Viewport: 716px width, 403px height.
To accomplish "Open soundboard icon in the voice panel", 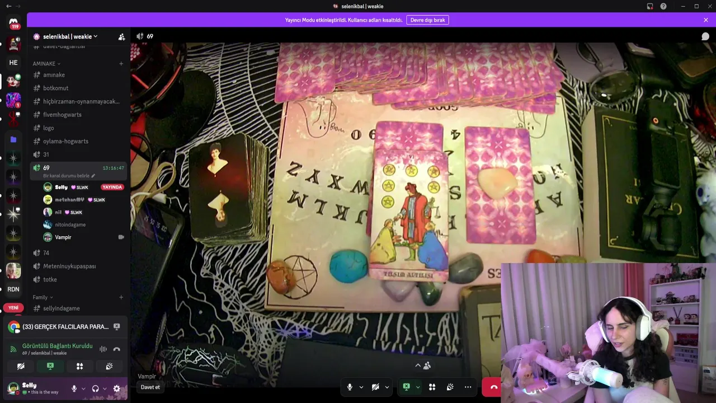I will click(x=109, y=366).
